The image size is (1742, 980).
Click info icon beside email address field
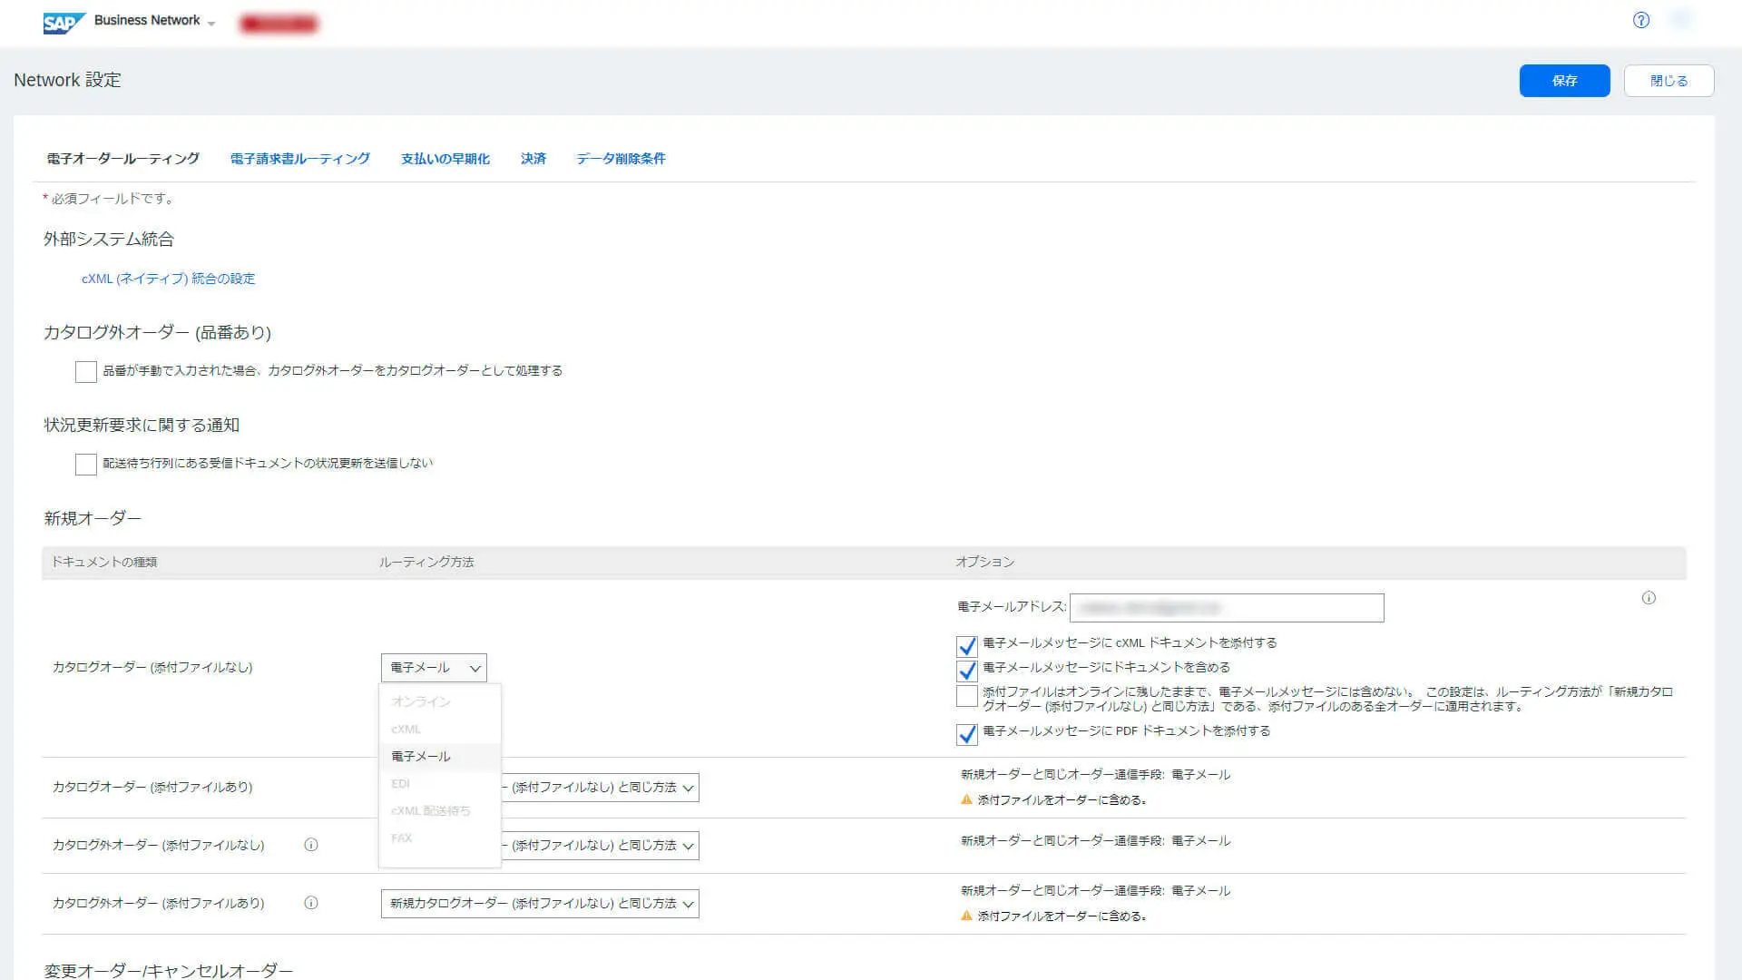[1649, 598]
